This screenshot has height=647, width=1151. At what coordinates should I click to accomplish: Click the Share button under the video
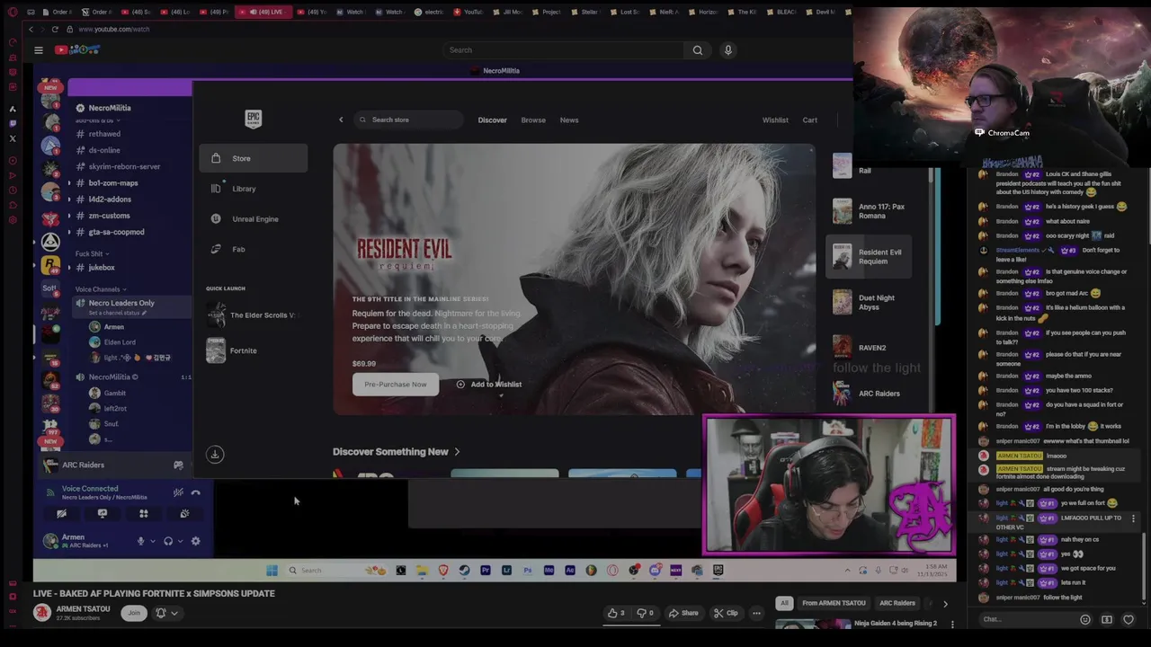(x=683, y=613)
